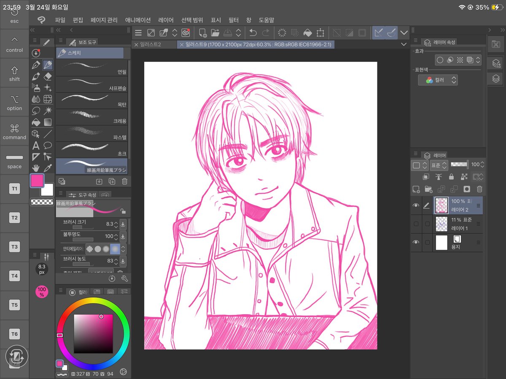The image size is (506, 379).
Task: Open canvas tab list chevron
Action: tap(404, 44)
